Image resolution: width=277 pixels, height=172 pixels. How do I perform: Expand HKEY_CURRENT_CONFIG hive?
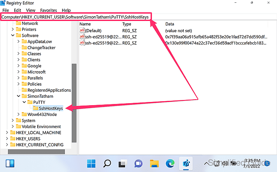pos(7,145)
